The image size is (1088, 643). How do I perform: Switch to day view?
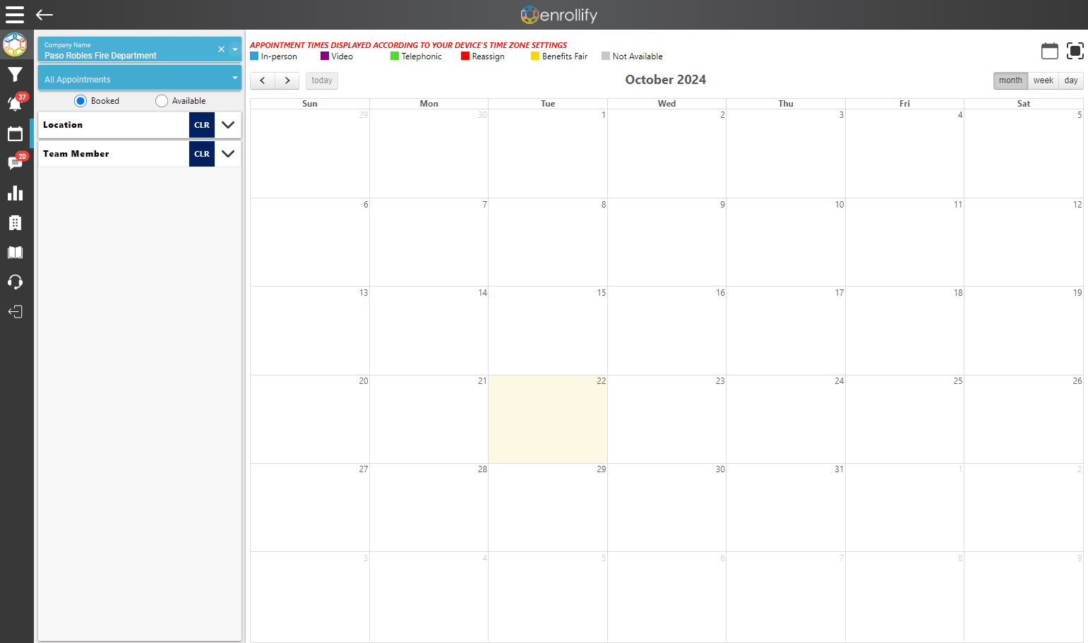click(1071, 80)
